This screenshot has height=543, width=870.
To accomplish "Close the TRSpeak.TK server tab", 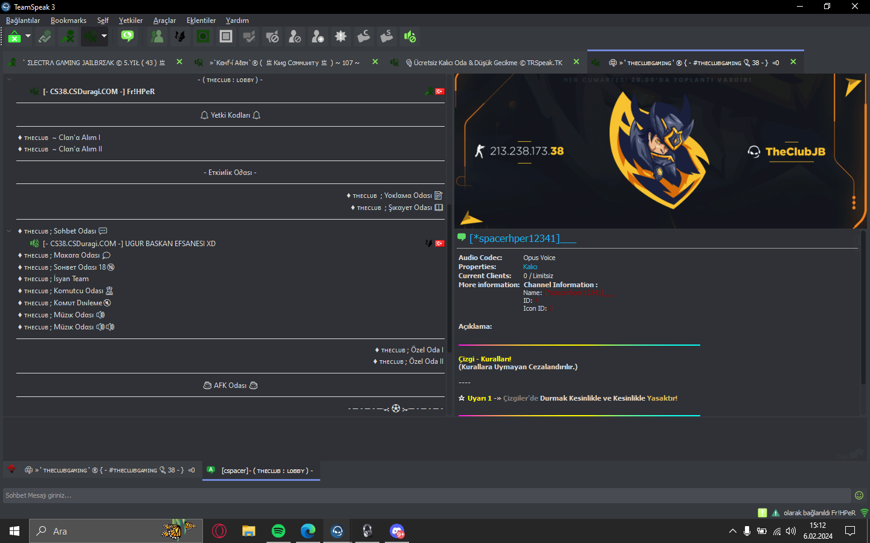I will click(x=576, y=62).
